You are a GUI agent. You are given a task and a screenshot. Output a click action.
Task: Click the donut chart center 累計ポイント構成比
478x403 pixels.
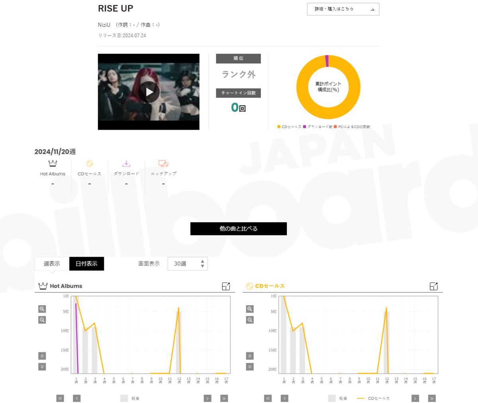(328, 87)
